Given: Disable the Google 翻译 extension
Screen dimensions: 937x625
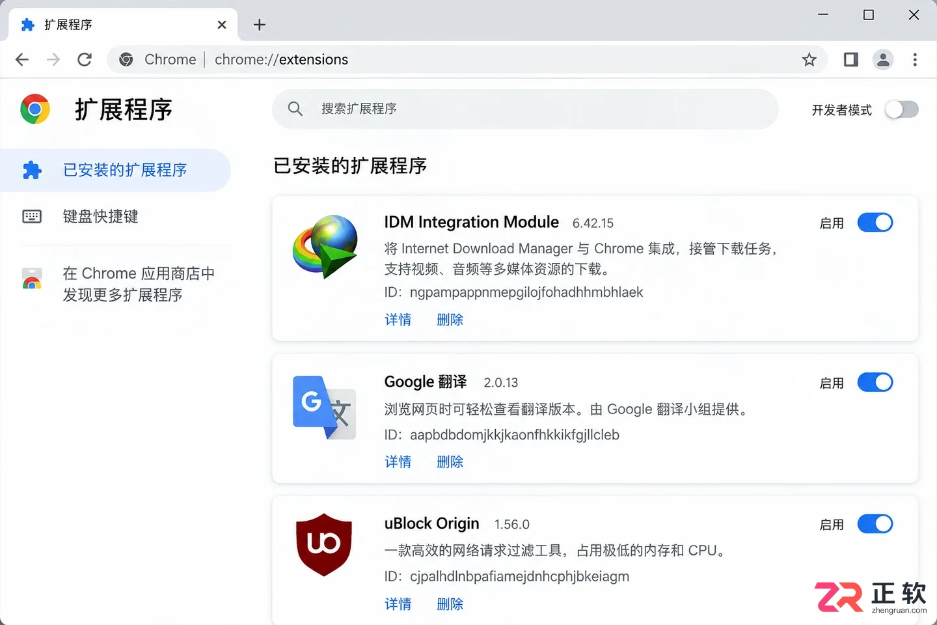Looking at the screenshot, I should point(875,382).
